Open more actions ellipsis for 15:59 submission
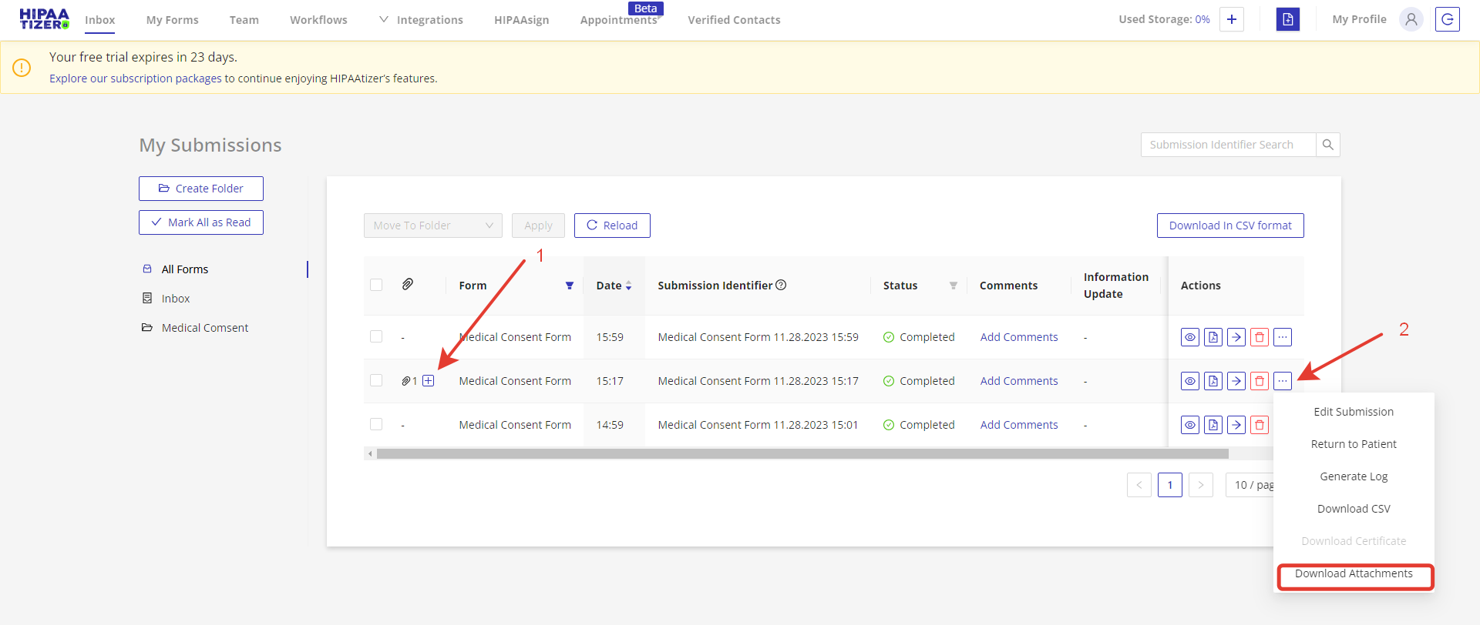Image resolution: width=1480 pixels, height=625 pixels. click(x=1283, y=337)
